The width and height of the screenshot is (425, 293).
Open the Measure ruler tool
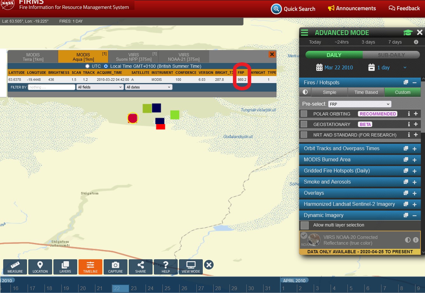[x=15, y=267]
